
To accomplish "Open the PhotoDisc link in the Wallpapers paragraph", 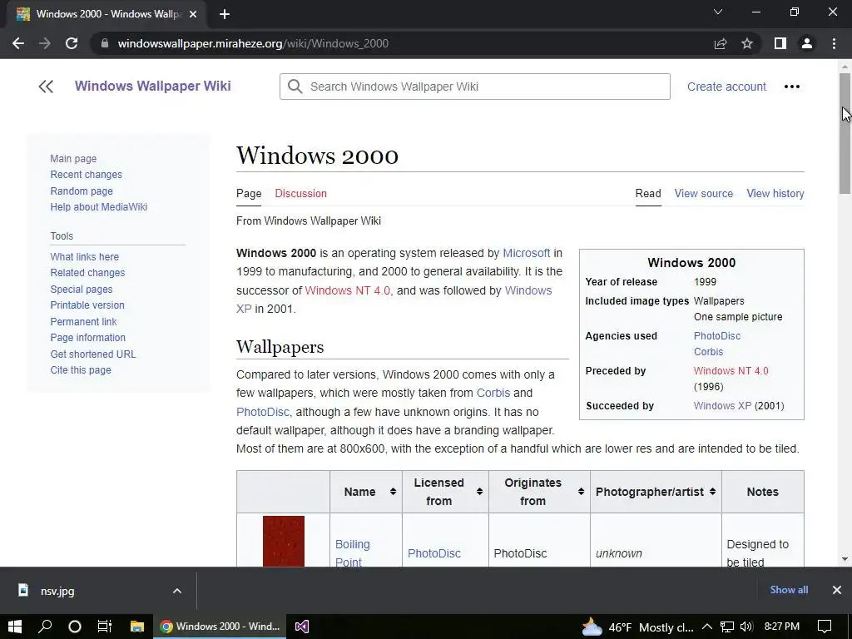I will (x=262, y=412).
